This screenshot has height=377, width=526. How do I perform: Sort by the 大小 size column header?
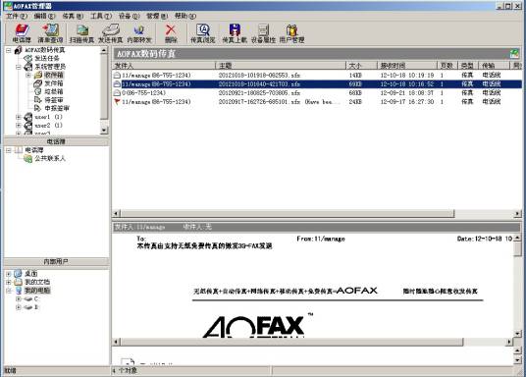coord(361,65)
